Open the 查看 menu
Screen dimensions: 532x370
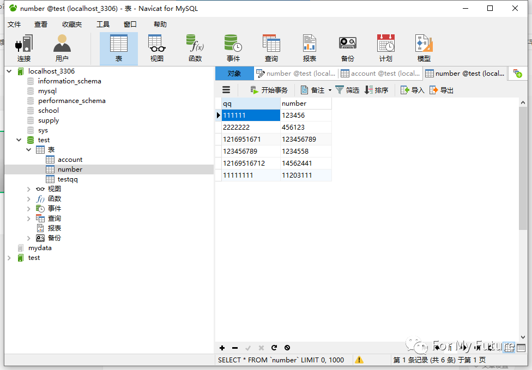click(41, 25)
